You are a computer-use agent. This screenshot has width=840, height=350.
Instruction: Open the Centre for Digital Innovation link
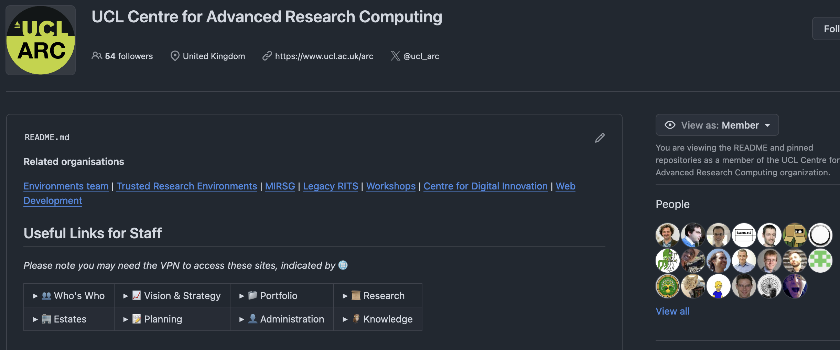(485, 186)
